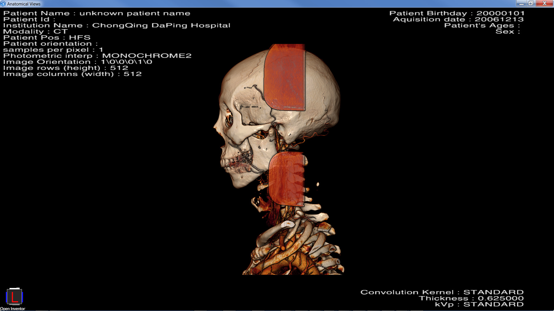Click the Modality CT annotation

tap(35, 31)
